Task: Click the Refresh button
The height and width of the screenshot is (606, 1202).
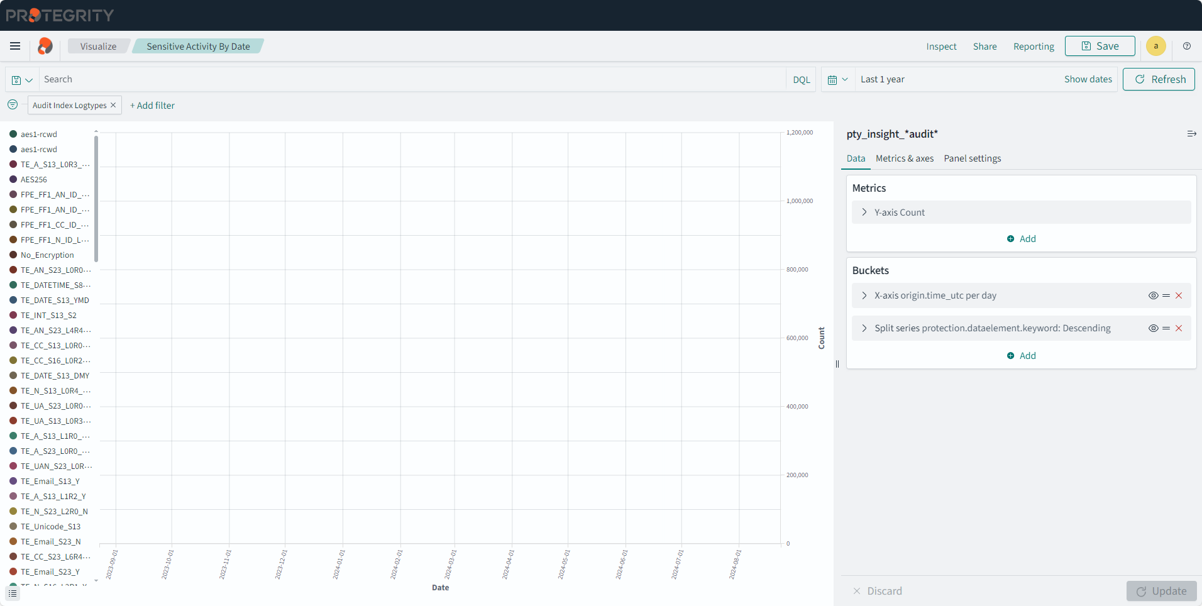Action: click(x=1159, y=79)
